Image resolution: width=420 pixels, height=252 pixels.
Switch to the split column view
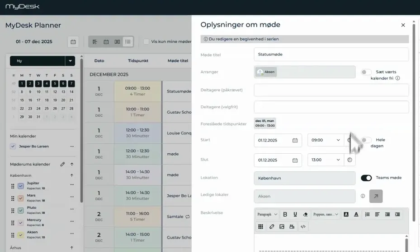(x=118, y=42)
